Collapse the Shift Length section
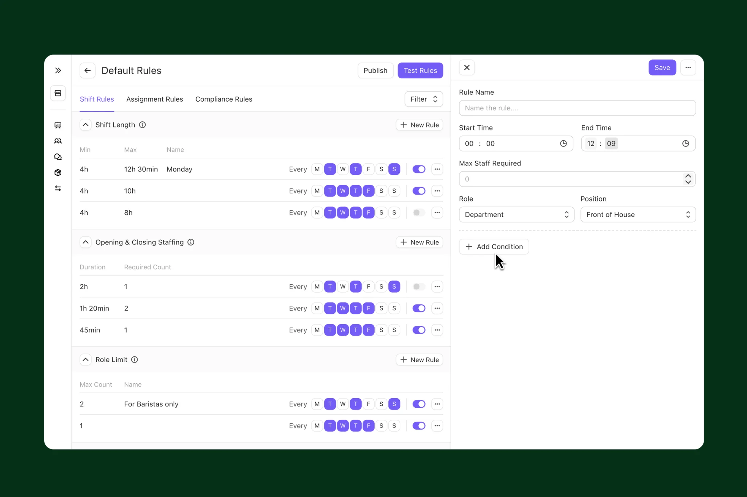 (x=85, y=125)
